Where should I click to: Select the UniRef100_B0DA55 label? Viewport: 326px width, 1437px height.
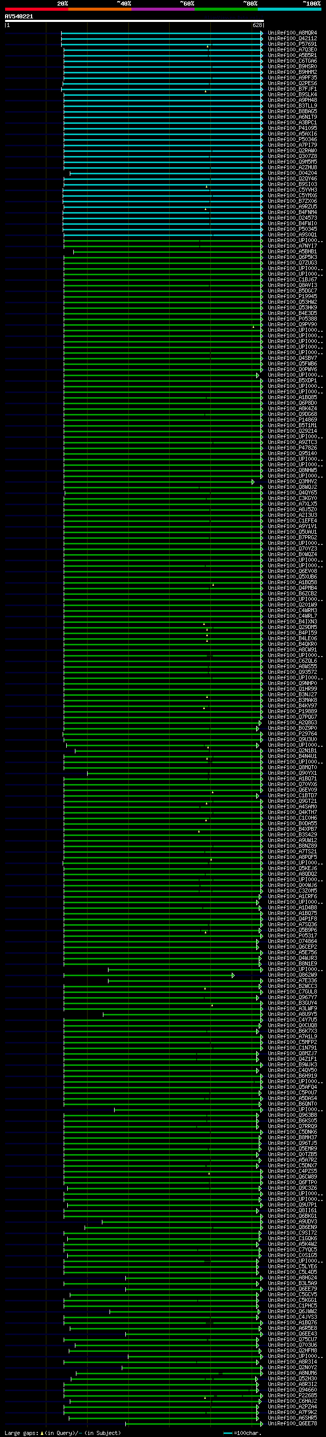[292, 823]
